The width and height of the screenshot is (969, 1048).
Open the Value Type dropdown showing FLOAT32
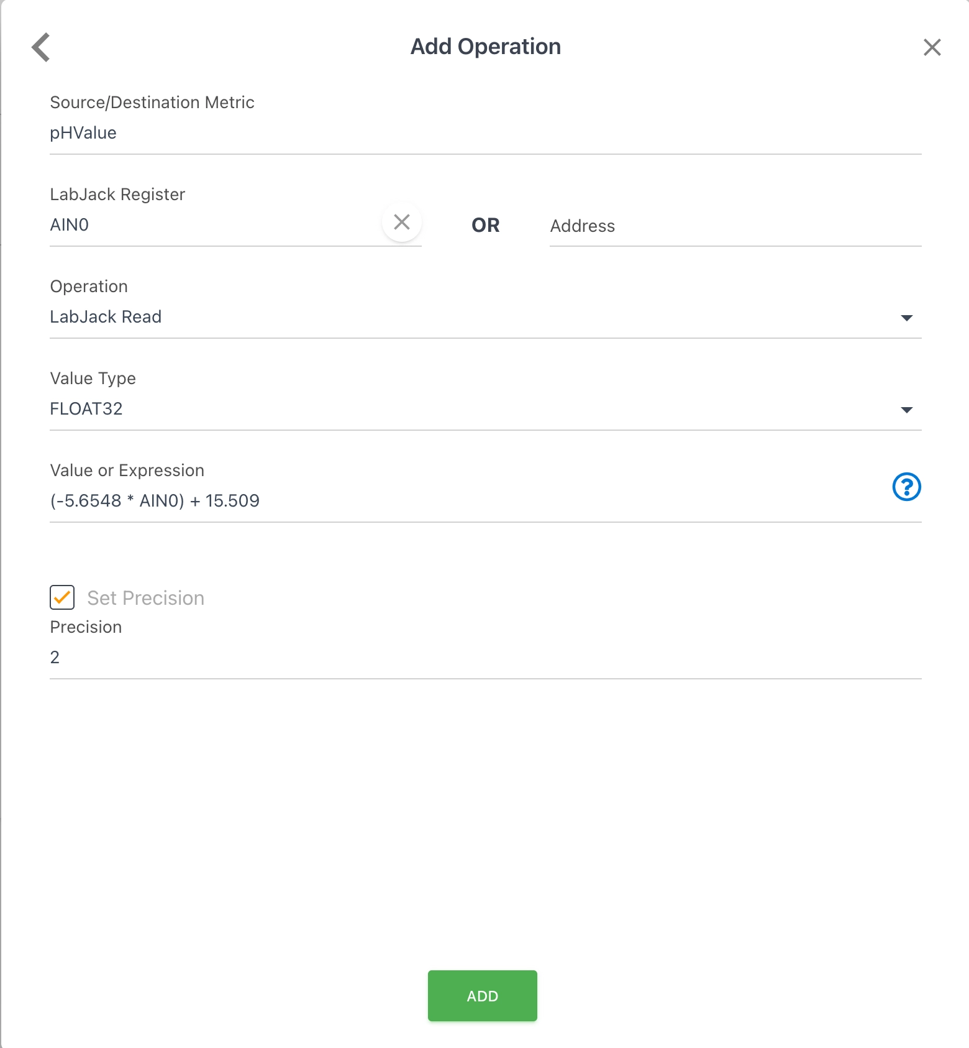click(485, 409)
